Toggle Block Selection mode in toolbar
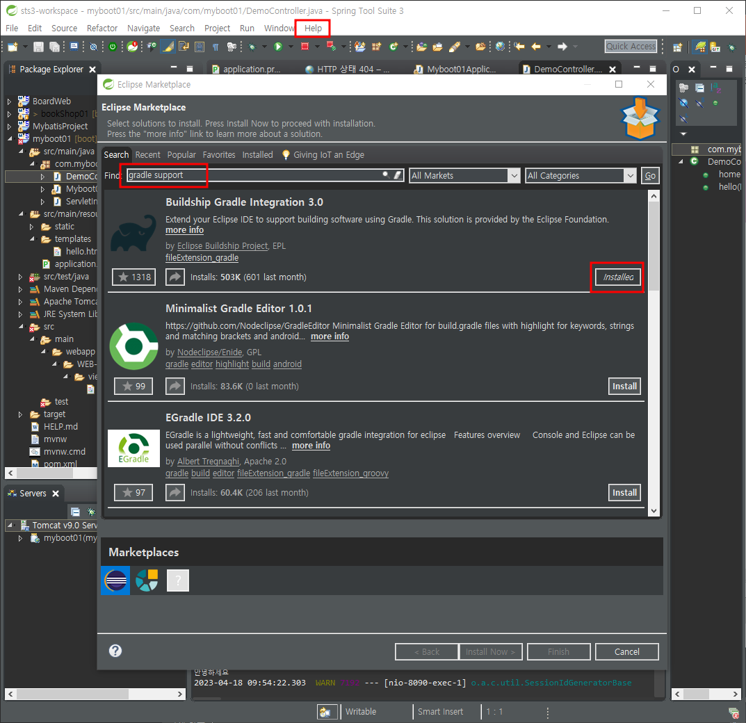The width and height of the screenshot is (746, 723). coord(200,47)
